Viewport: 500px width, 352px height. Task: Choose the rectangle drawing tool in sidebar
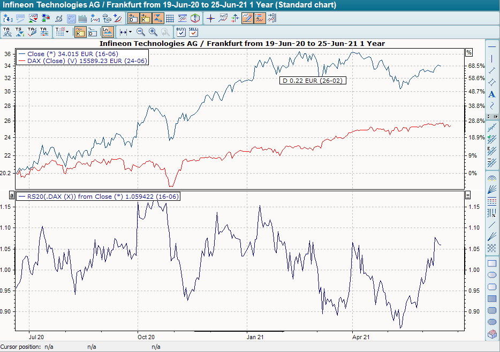tap(492, 263)
